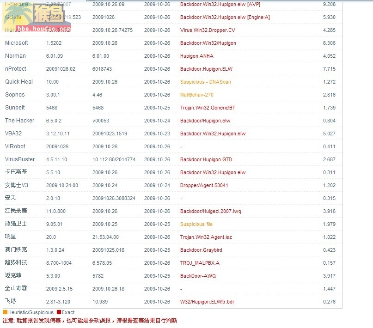This screenshot has height=328, width=373.
Task: Click the Microsoft scanner name
Action: 17,43
